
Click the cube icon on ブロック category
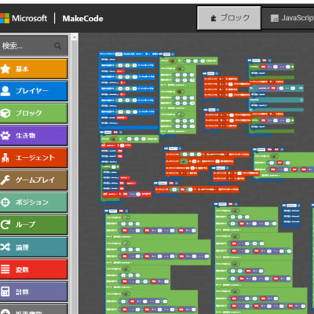pyautogui.click(x=5, y=113)
